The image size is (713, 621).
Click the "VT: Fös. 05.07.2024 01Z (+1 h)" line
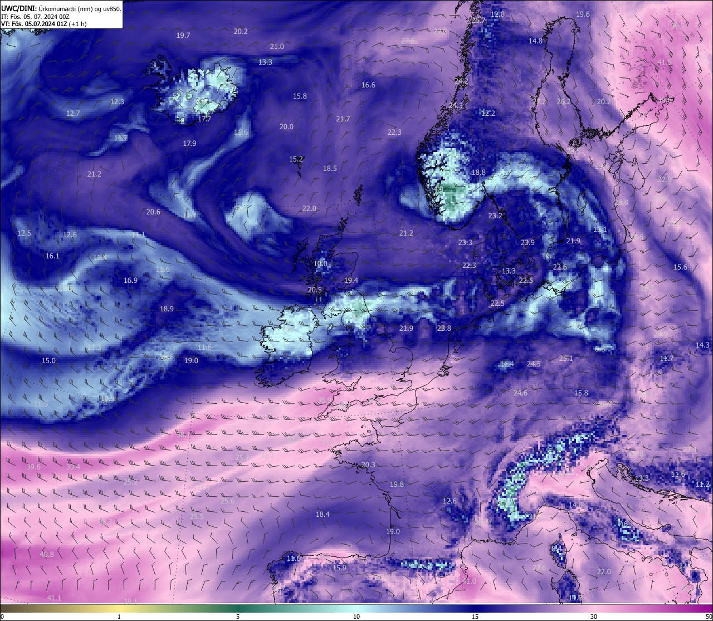coord(43,24)
